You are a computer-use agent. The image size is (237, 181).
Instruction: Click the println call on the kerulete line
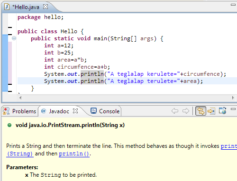click(x=92, y=74)
